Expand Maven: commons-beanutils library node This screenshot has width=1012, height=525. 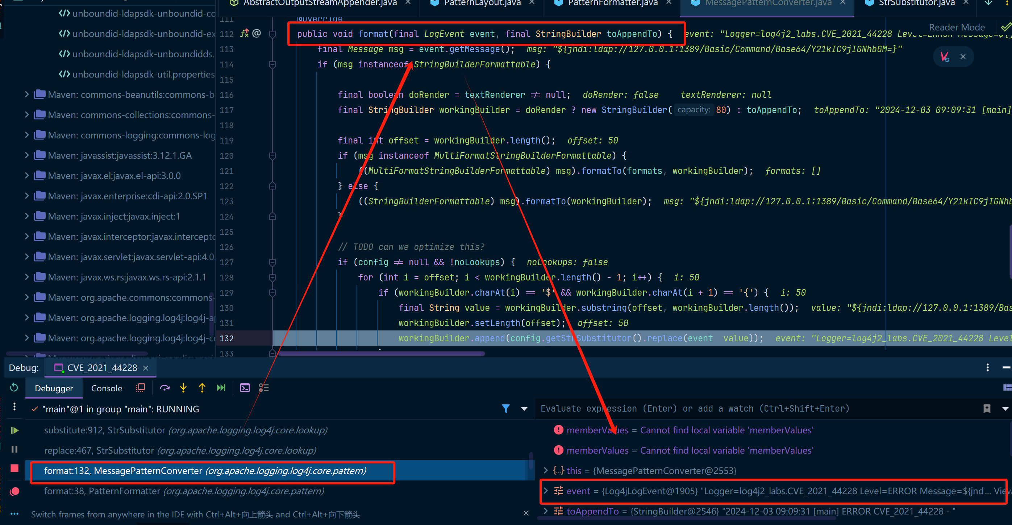coord(27,94)
